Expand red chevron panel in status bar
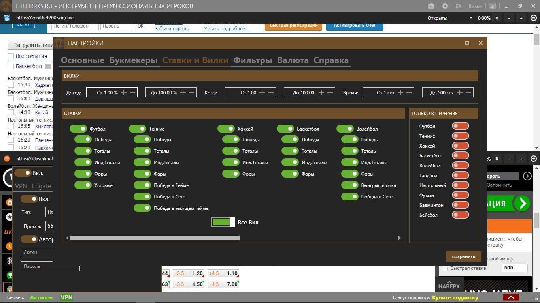 pyautogui.click(x=511, y=297)
